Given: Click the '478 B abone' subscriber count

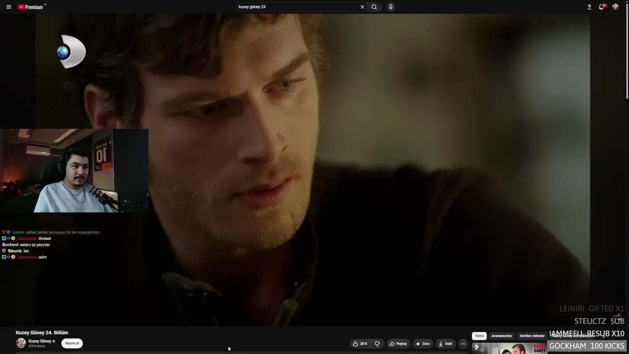Looking at the screenshot, I should [37, 346].
